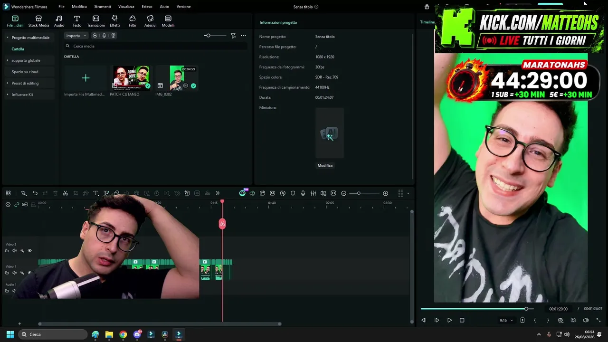This screenshot has width=608, height=342.
Task: Enter fullscreen preview with expand arrows
Action: click(598, 321)
